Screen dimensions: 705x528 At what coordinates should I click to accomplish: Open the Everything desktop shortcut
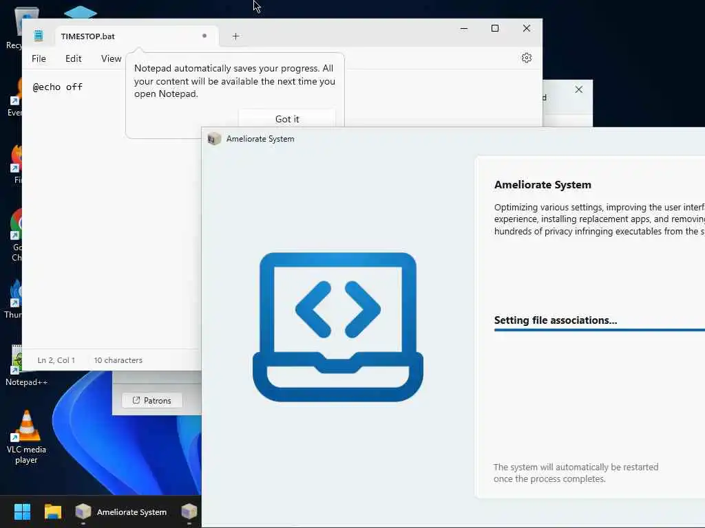coord(15,98)
